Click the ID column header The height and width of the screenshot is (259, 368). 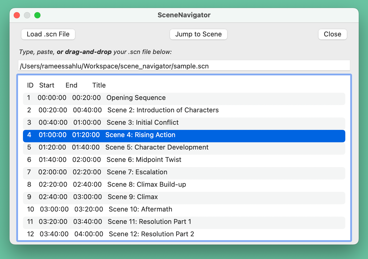tap(30, 85)
